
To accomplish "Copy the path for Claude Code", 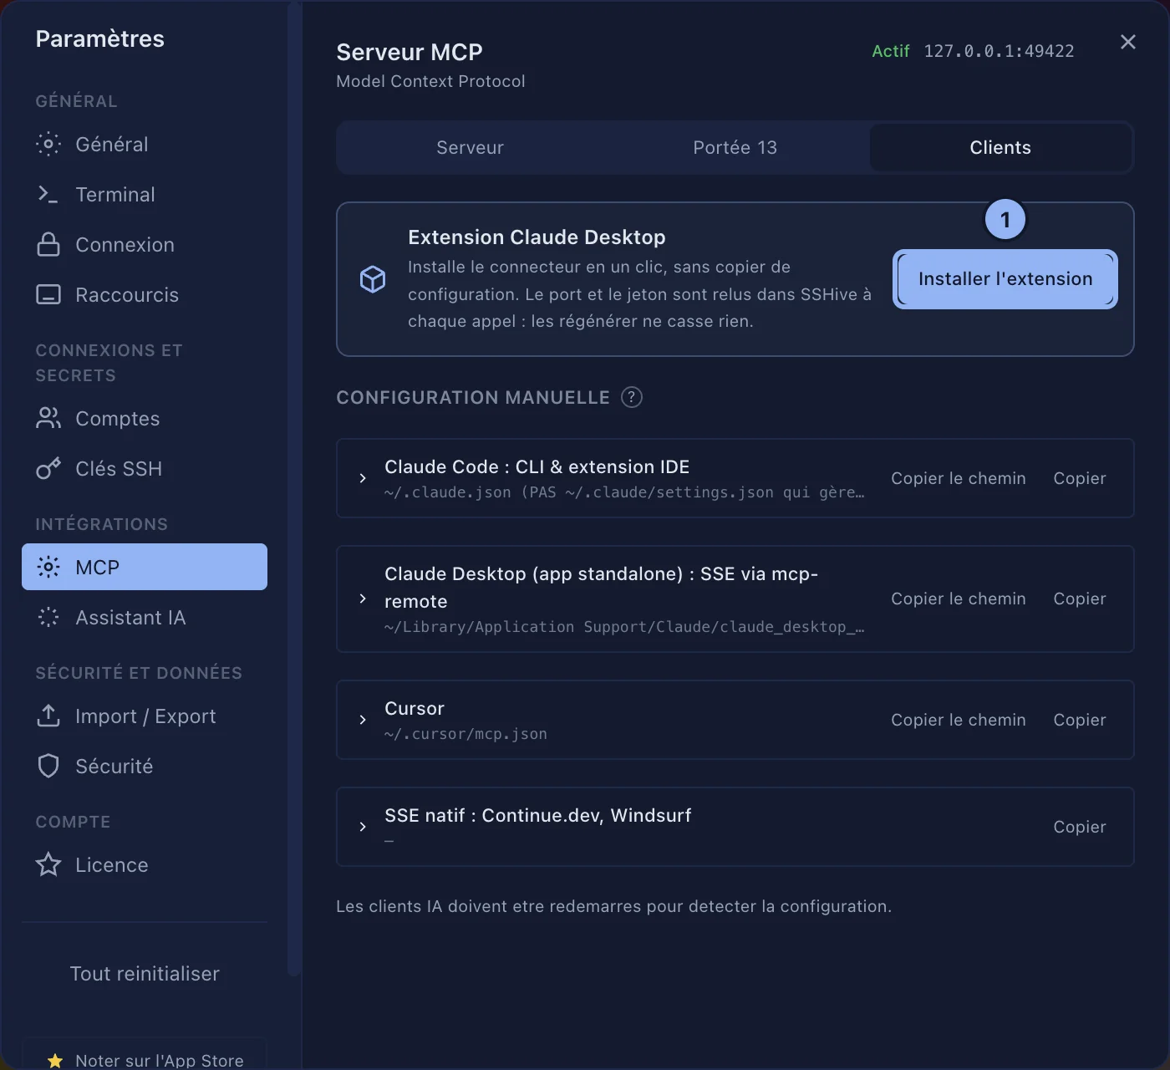I will click(958, 478).
